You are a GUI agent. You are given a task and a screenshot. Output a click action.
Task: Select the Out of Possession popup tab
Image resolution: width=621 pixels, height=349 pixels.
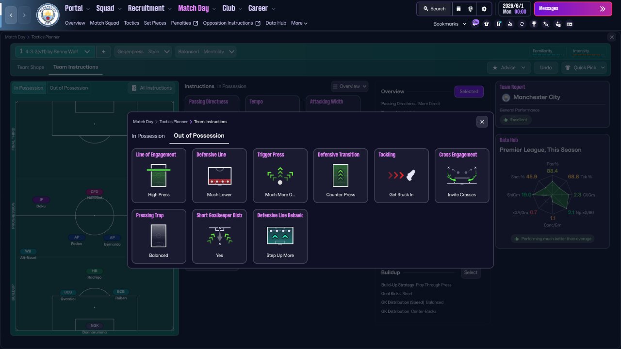tap(199, 136)
